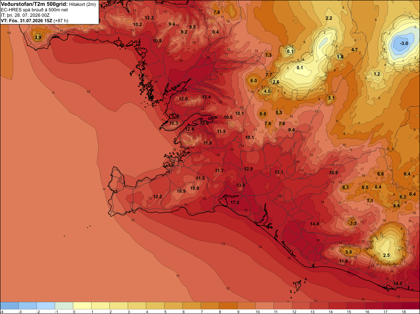Select the 10.2 temperature label
Screen dimensions: 420x314
point(137,24)
